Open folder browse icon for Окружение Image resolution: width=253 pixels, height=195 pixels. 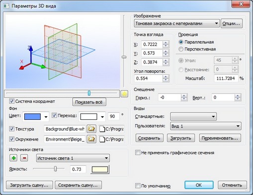point(91,139)
